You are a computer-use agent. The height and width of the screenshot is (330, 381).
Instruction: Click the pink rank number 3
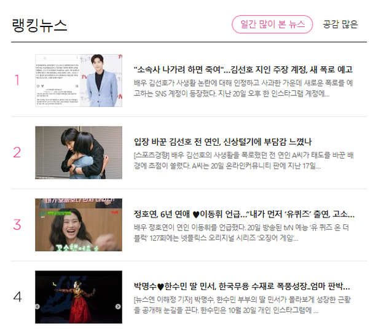(x=17, y=224)
